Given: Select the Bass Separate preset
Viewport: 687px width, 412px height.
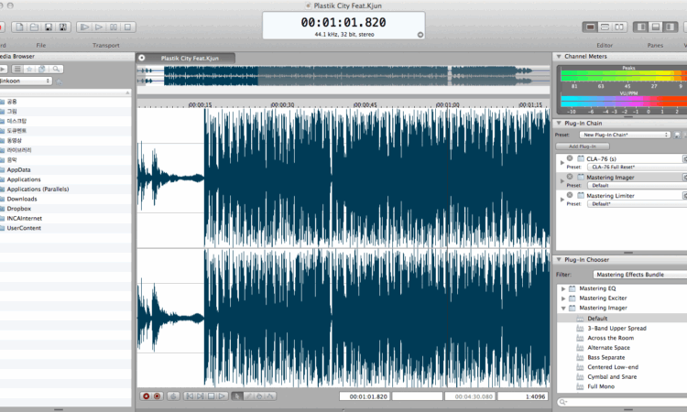Looking at the screenshot, I should point(606,357).
